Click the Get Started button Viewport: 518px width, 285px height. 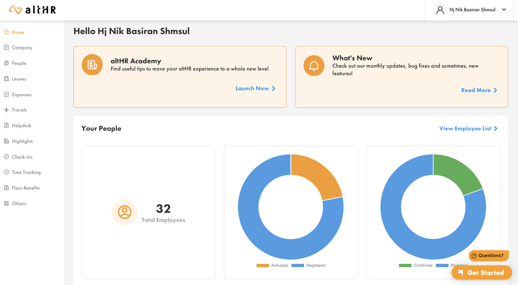pyautogui.click(x=482, y=272)
